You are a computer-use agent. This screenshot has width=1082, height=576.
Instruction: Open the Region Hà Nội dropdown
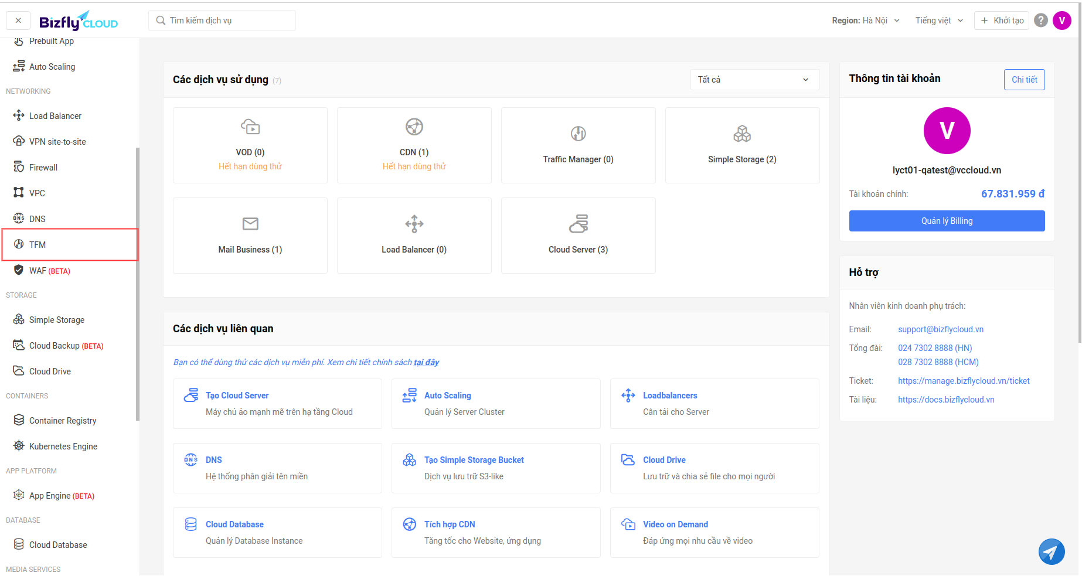pyautogui.click(x=866, y=21)
